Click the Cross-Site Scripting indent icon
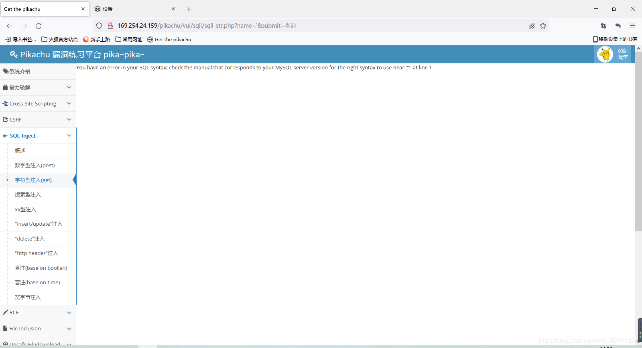Screen dimensions: 642x348 [5, 103]
